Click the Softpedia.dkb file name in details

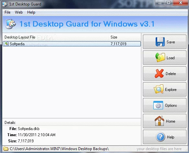[29, 129]
